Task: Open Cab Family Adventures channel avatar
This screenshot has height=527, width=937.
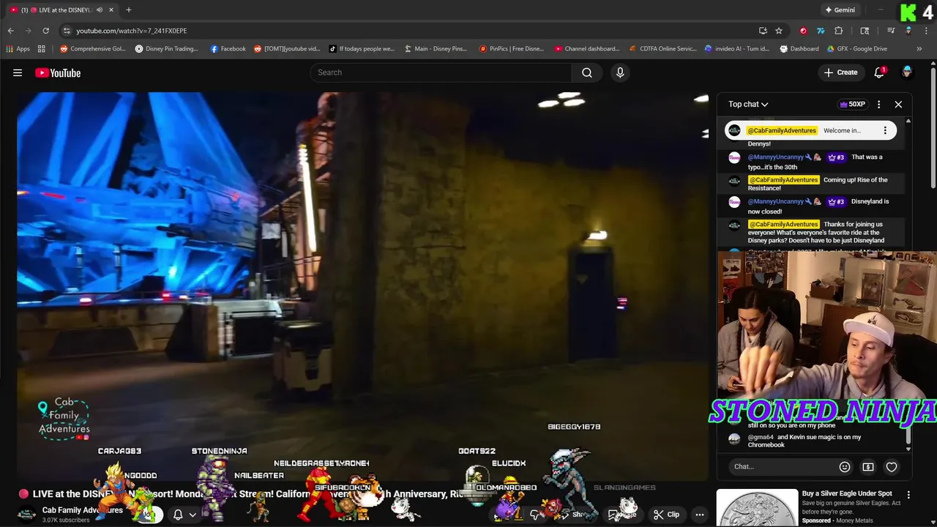Action: click(27, 514)
